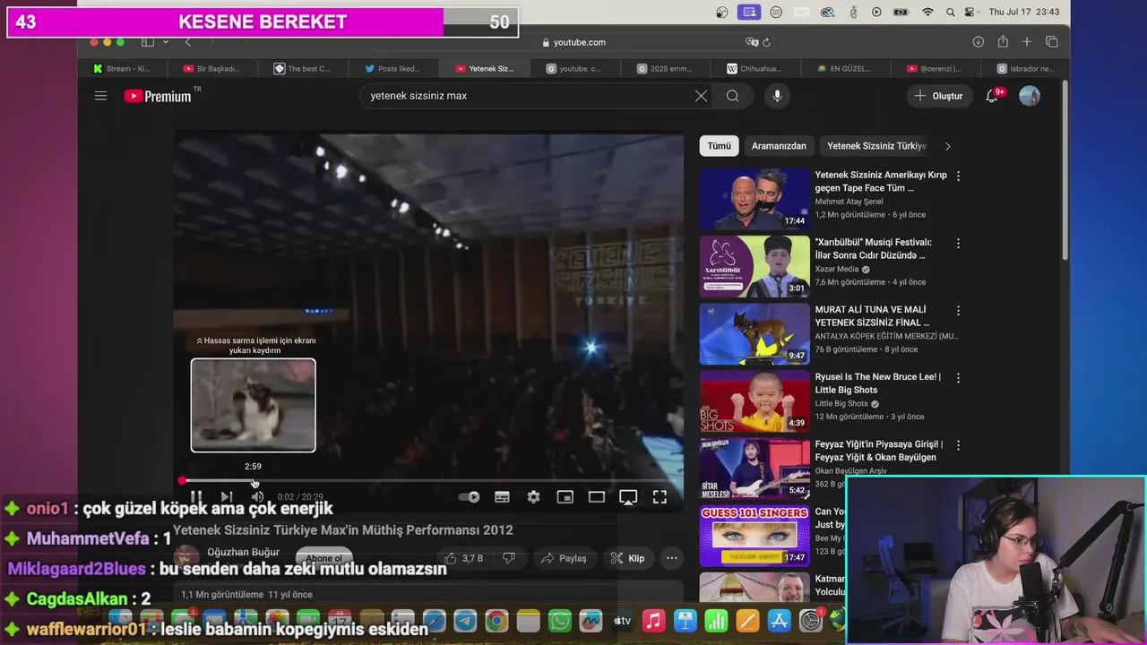
Task: Select the Tümü filter chip
Action: pos(719,146)
